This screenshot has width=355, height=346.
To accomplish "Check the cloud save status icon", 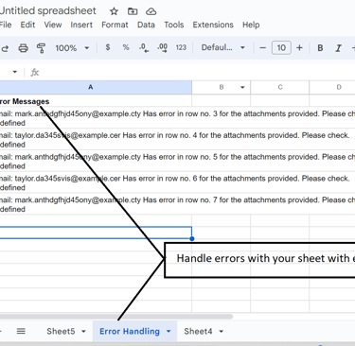I will point(151,11).
